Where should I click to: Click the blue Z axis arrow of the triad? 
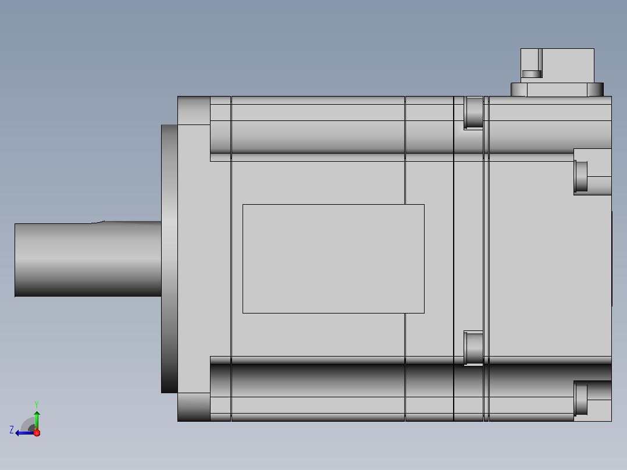[x=24, y=433]
